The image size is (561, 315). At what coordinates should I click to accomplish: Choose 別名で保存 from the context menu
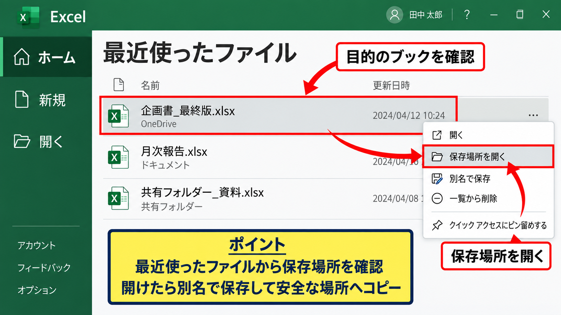pos(488,178)
